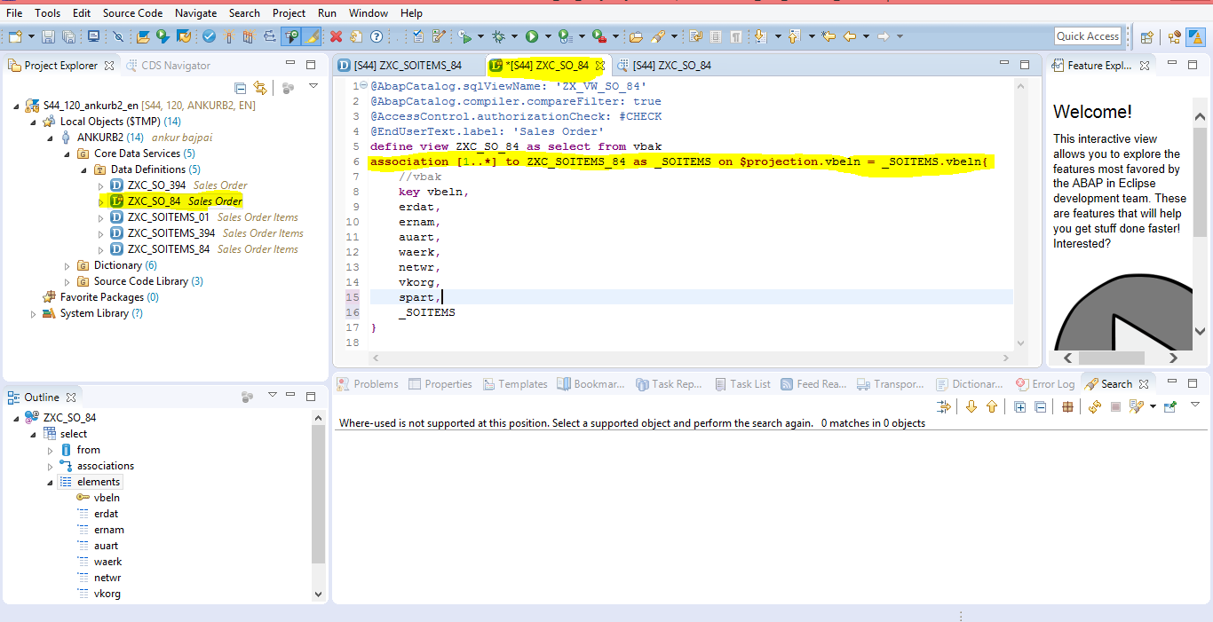Click Collapse All in Project Explorer

[x=241, y=87]
